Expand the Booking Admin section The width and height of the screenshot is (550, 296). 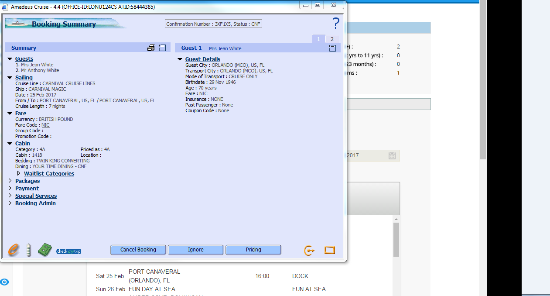point(10,203)
